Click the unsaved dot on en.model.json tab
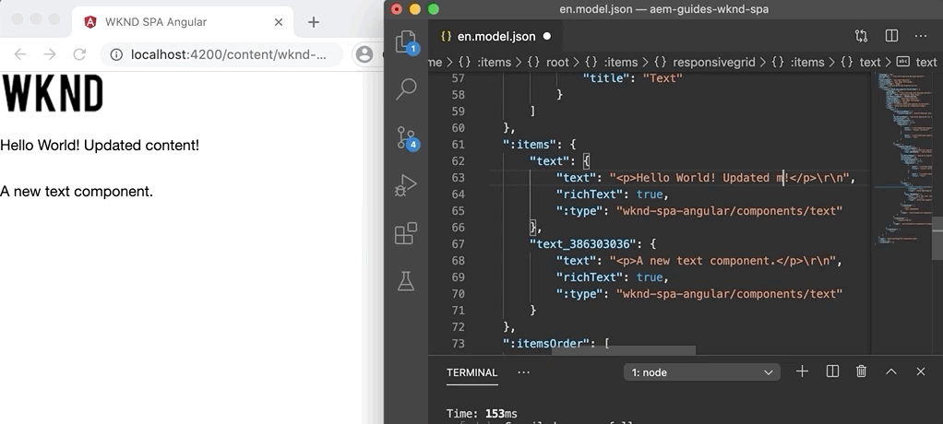943x424 pixels. pyautogui.click(x=546, y=36)
